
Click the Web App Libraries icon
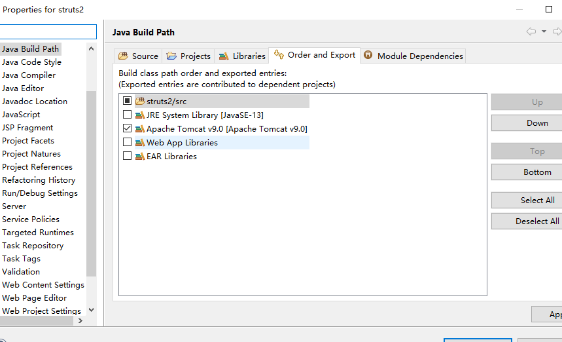140,142
